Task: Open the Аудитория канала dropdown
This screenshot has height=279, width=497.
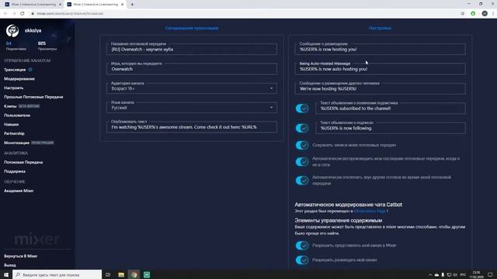Action: point(192,88)
